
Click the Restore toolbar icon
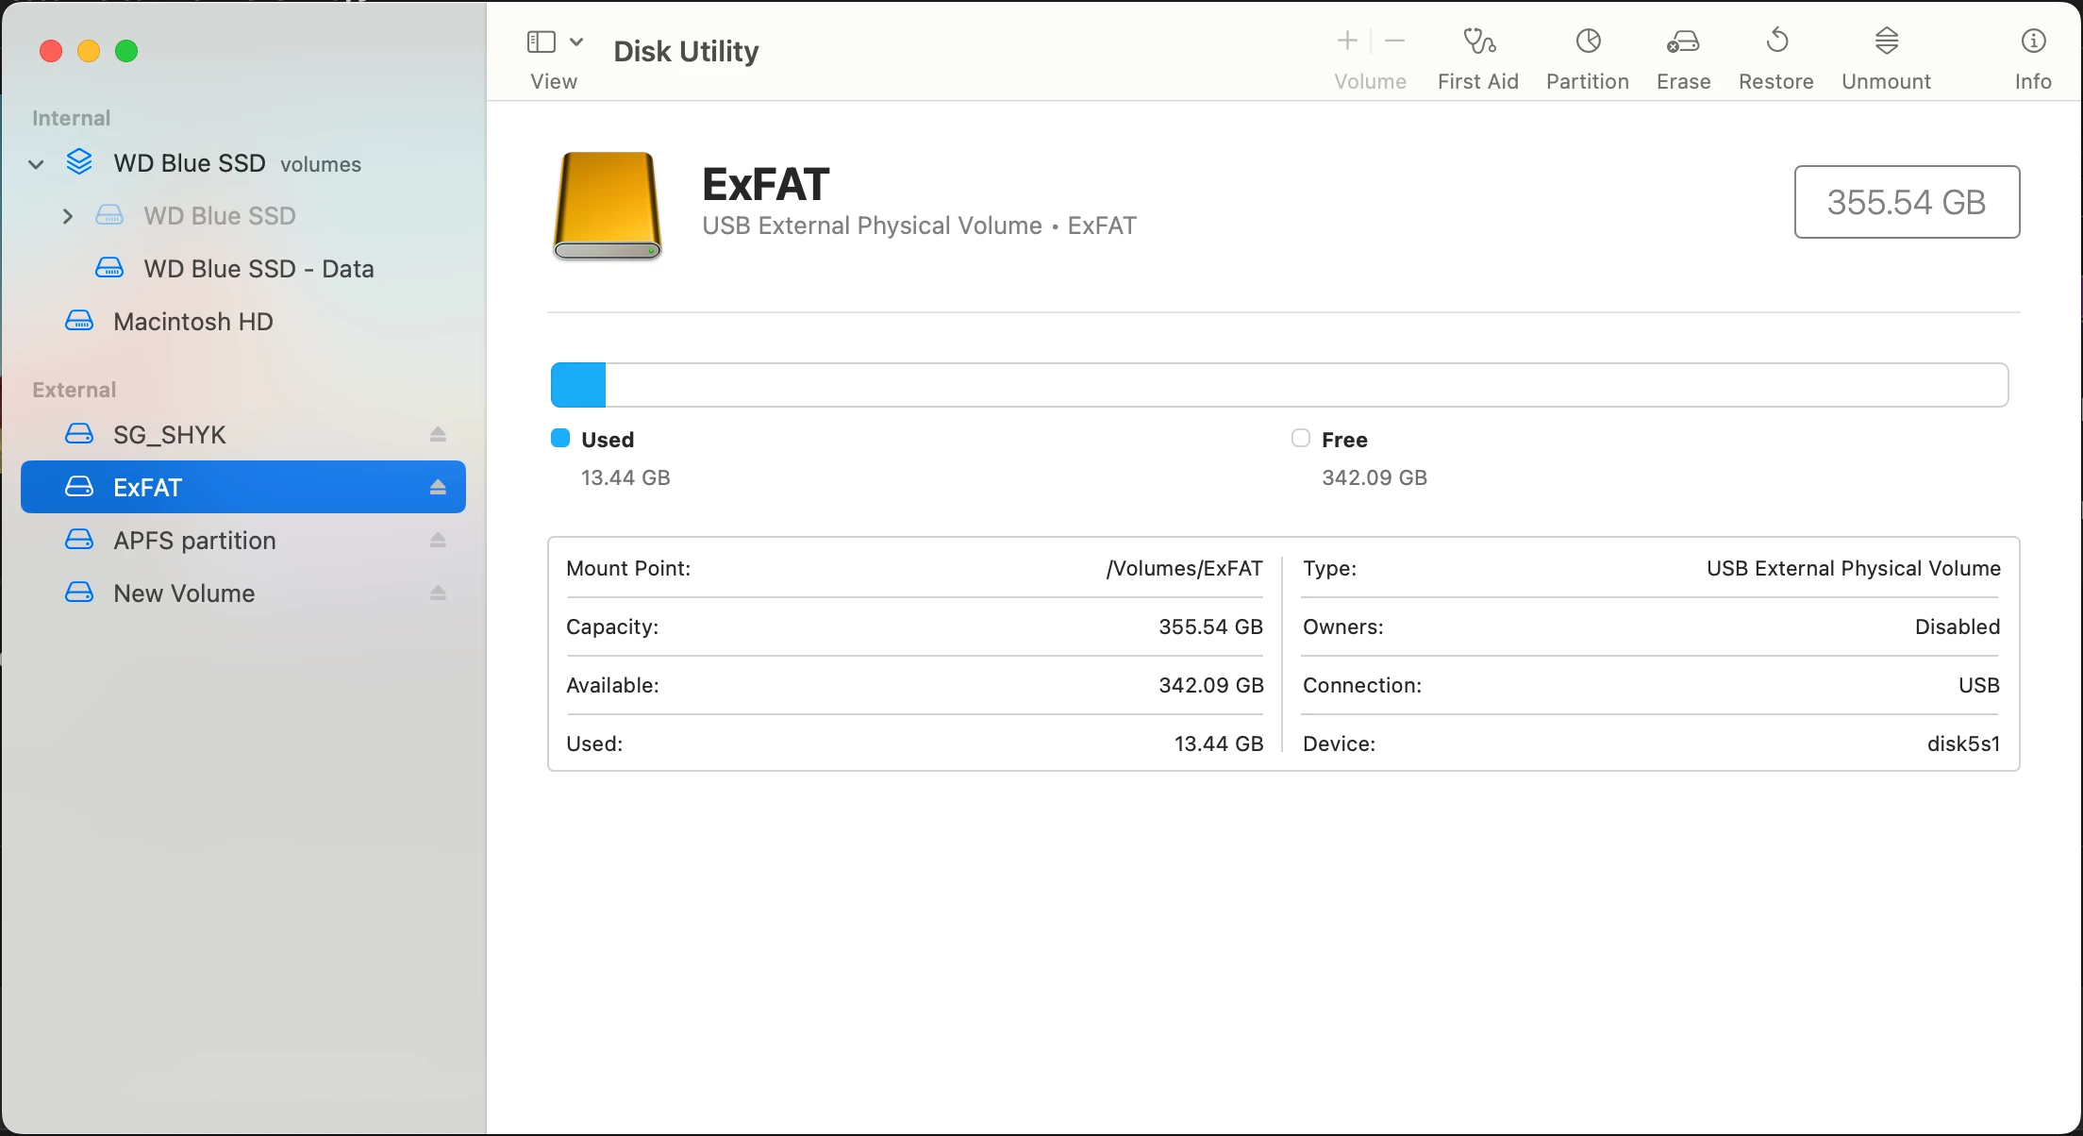click(1775, 42)
